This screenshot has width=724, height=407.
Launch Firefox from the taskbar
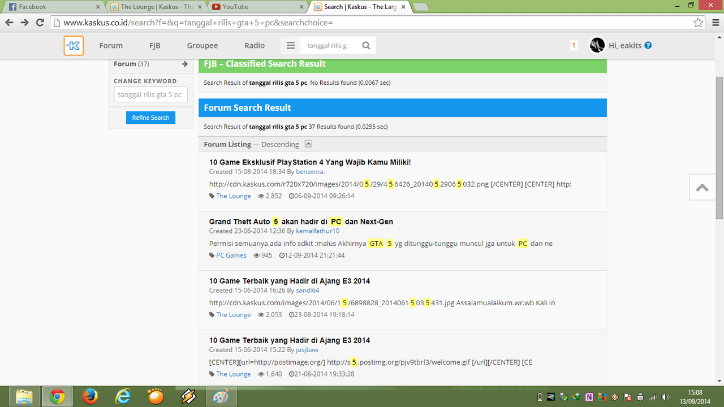click(x=90, y=397)
